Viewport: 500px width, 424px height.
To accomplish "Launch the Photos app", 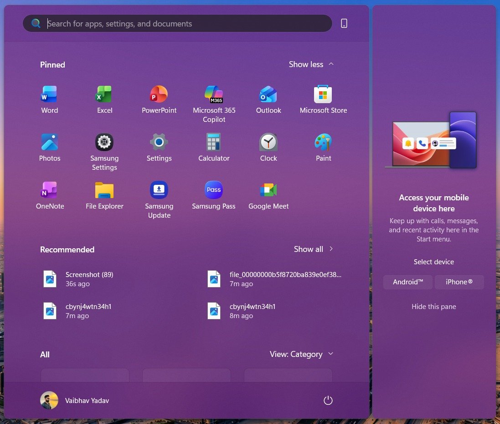I will click(x=49, y=148).
